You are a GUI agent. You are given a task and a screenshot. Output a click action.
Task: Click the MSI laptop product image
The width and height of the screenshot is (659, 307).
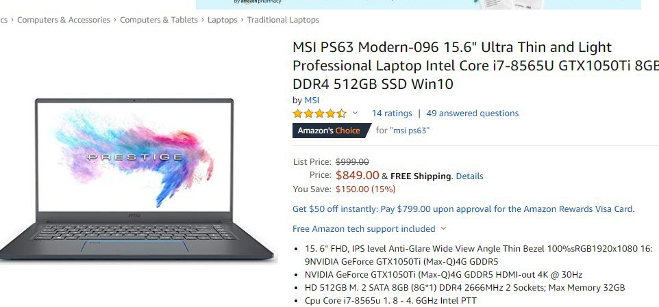tap(136, 179)
